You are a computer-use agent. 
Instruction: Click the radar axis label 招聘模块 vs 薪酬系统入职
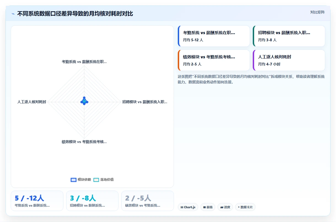[145, 102]
